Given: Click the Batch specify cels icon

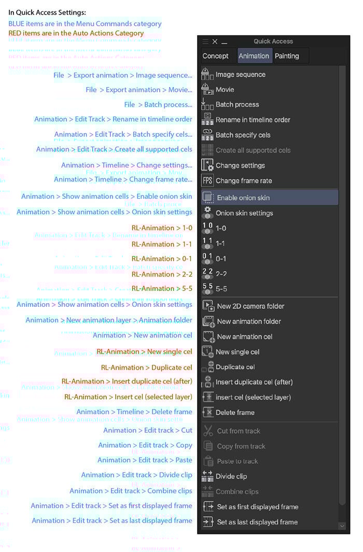Looking at the screenshot, I should click(x=207, y=135).
